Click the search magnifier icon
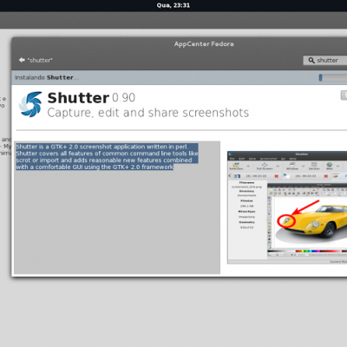 [311, 60]
